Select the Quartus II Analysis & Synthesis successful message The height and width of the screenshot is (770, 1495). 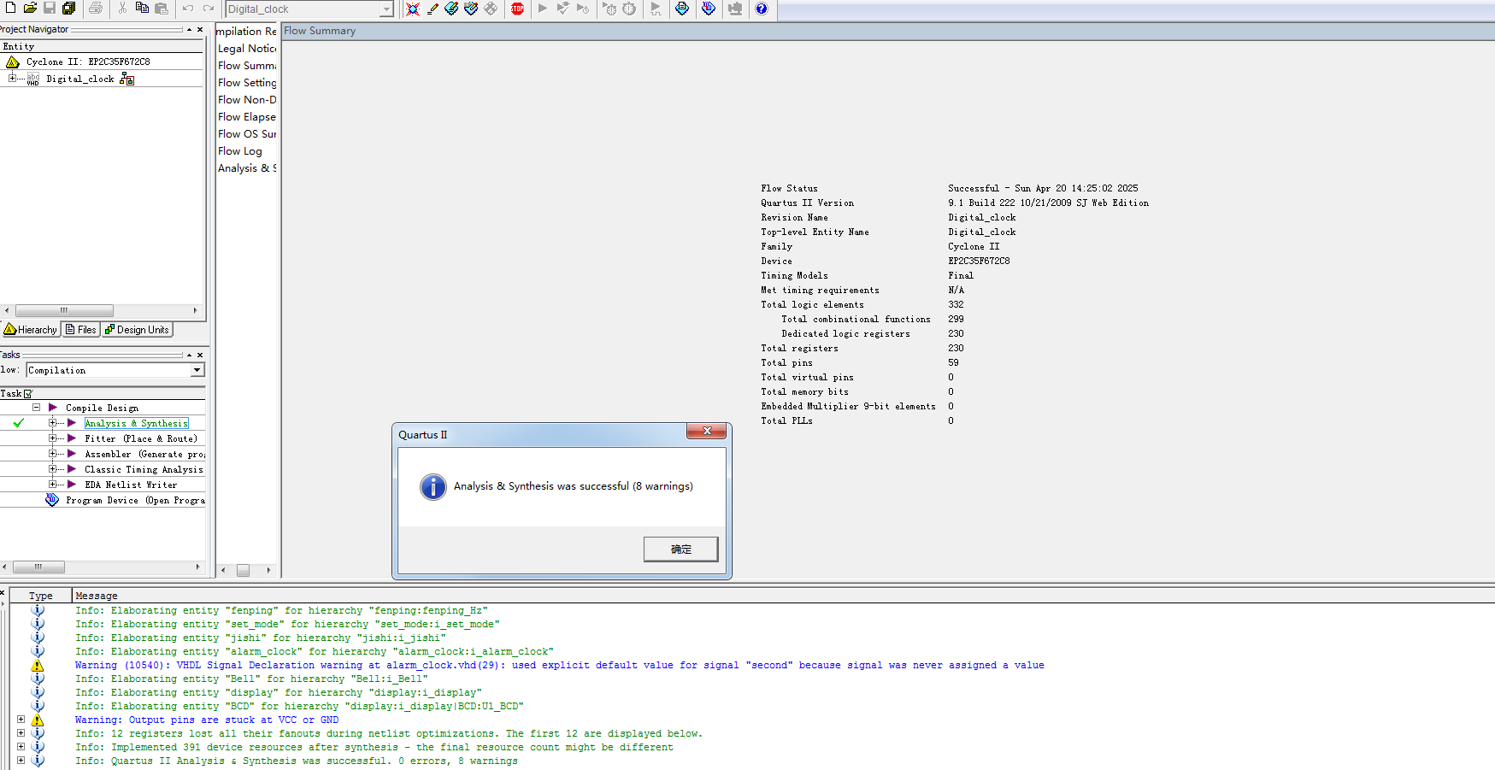point(296,761)
